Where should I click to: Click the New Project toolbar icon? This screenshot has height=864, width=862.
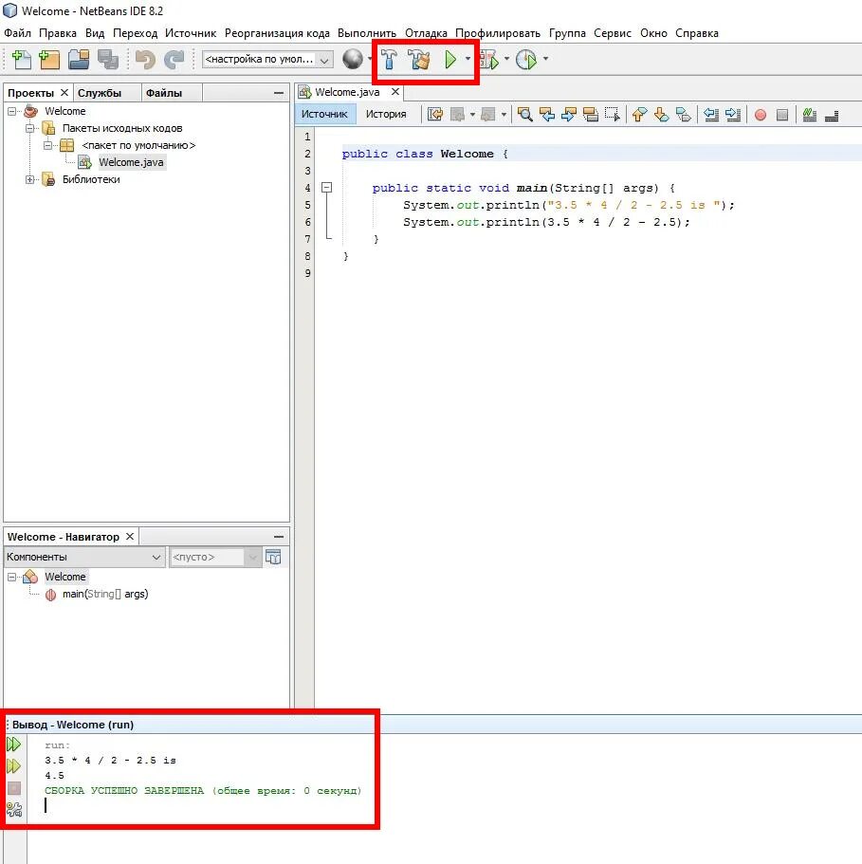[49, 59]
